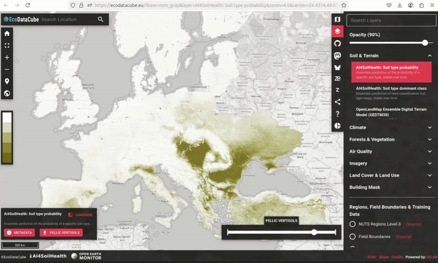438x263 pixels.
Task: Click the globe view icon
Action: 7,93
